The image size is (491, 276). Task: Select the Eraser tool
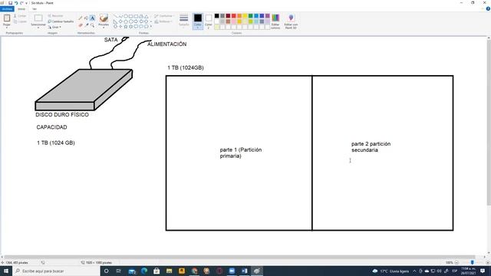coord(81,25)
